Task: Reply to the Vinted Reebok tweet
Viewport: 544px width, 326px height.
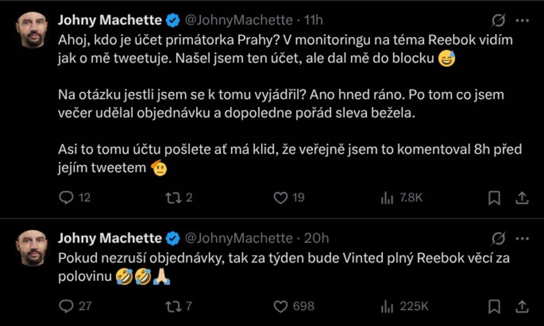Action: pos(67,307)
